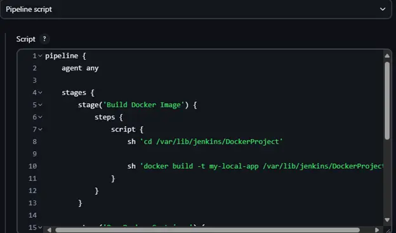Click the closing brace on line 12
Viewport: 396px width, 233px height.
96,190
